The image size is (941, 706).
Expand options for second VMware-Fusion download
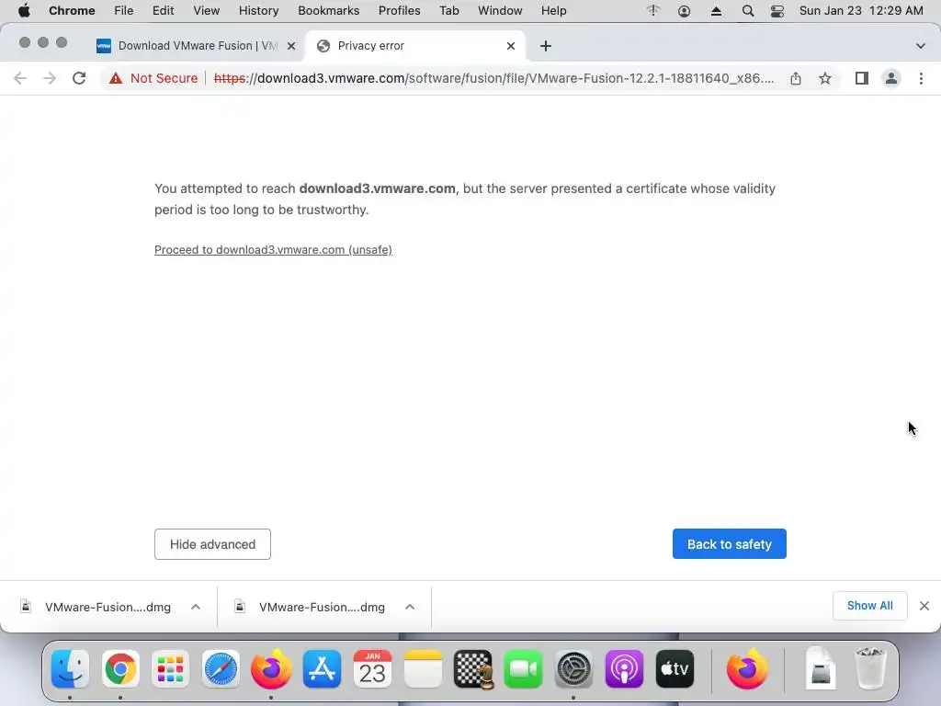(410, 607)
